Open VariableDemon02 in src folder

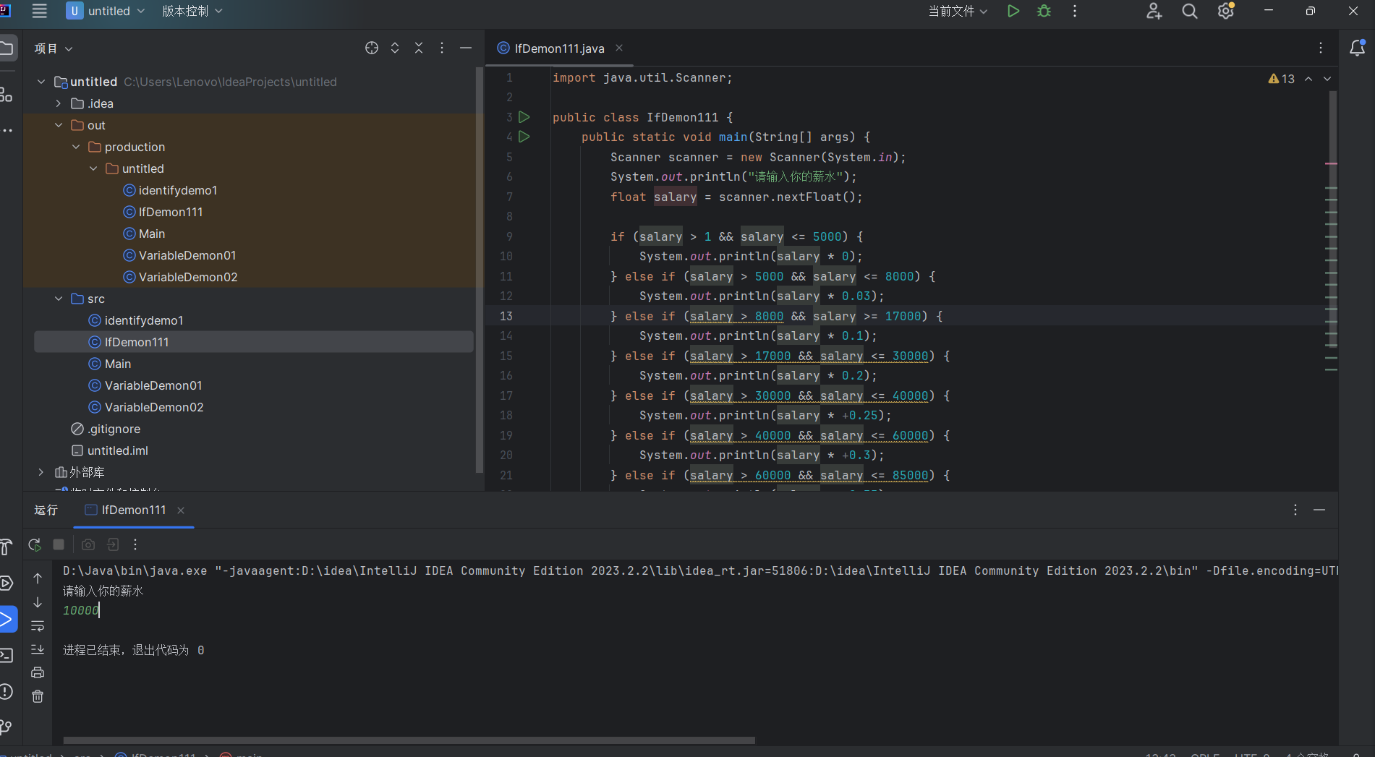[x=154, y=407]
